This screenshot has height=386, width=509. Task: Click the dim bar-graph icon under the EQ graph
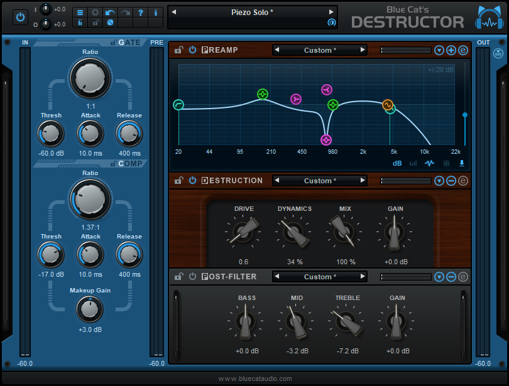(x=413, y=163)
